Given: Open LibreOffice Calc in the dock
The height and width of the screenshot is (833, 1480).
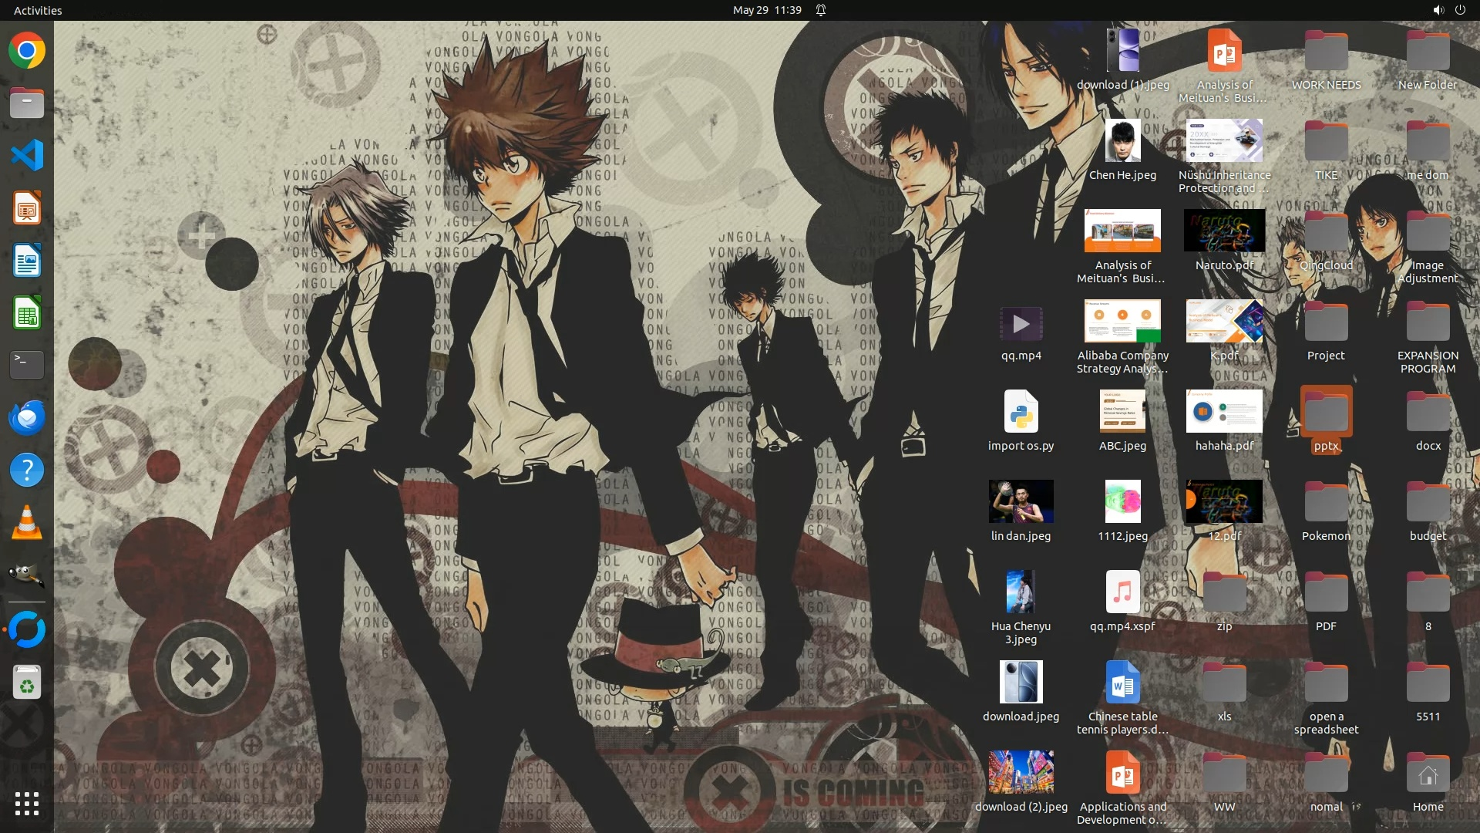Looking at the screenshot, I should 27,314.
